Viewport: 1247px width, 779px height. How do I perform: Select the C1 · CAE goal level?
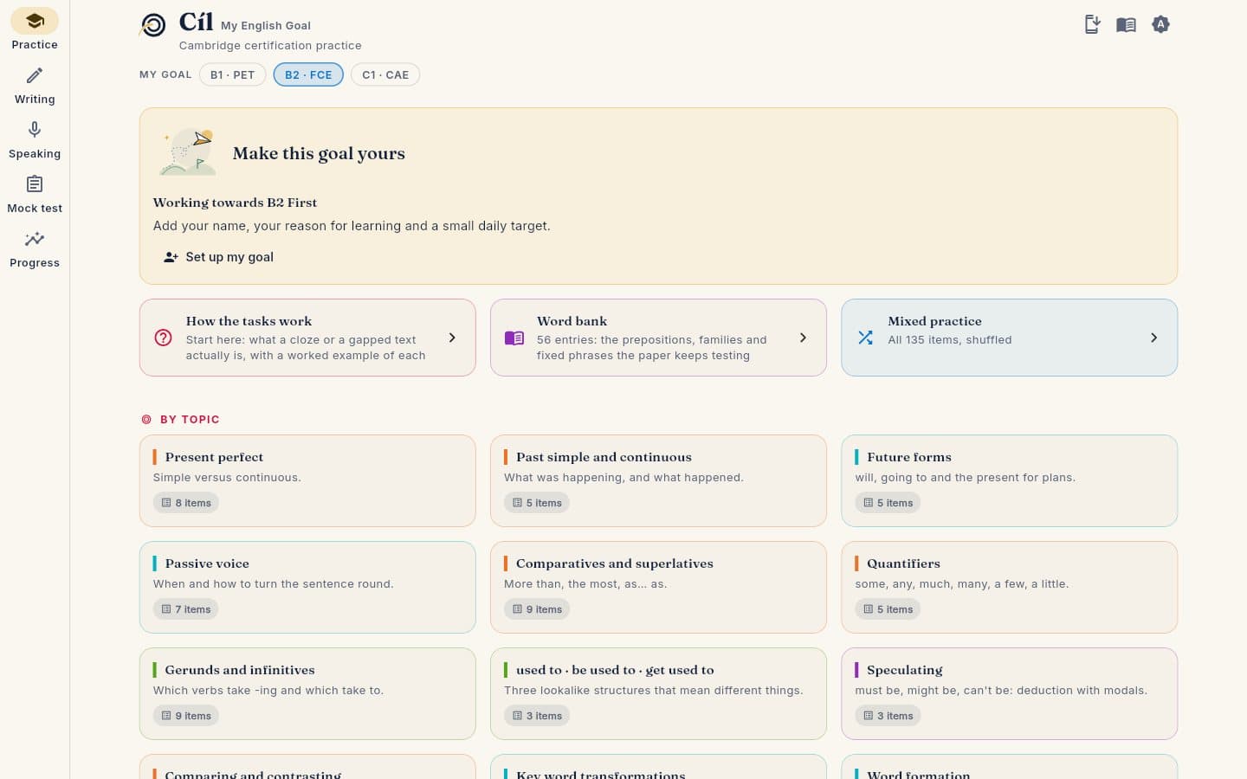click(x=385, y=75)
